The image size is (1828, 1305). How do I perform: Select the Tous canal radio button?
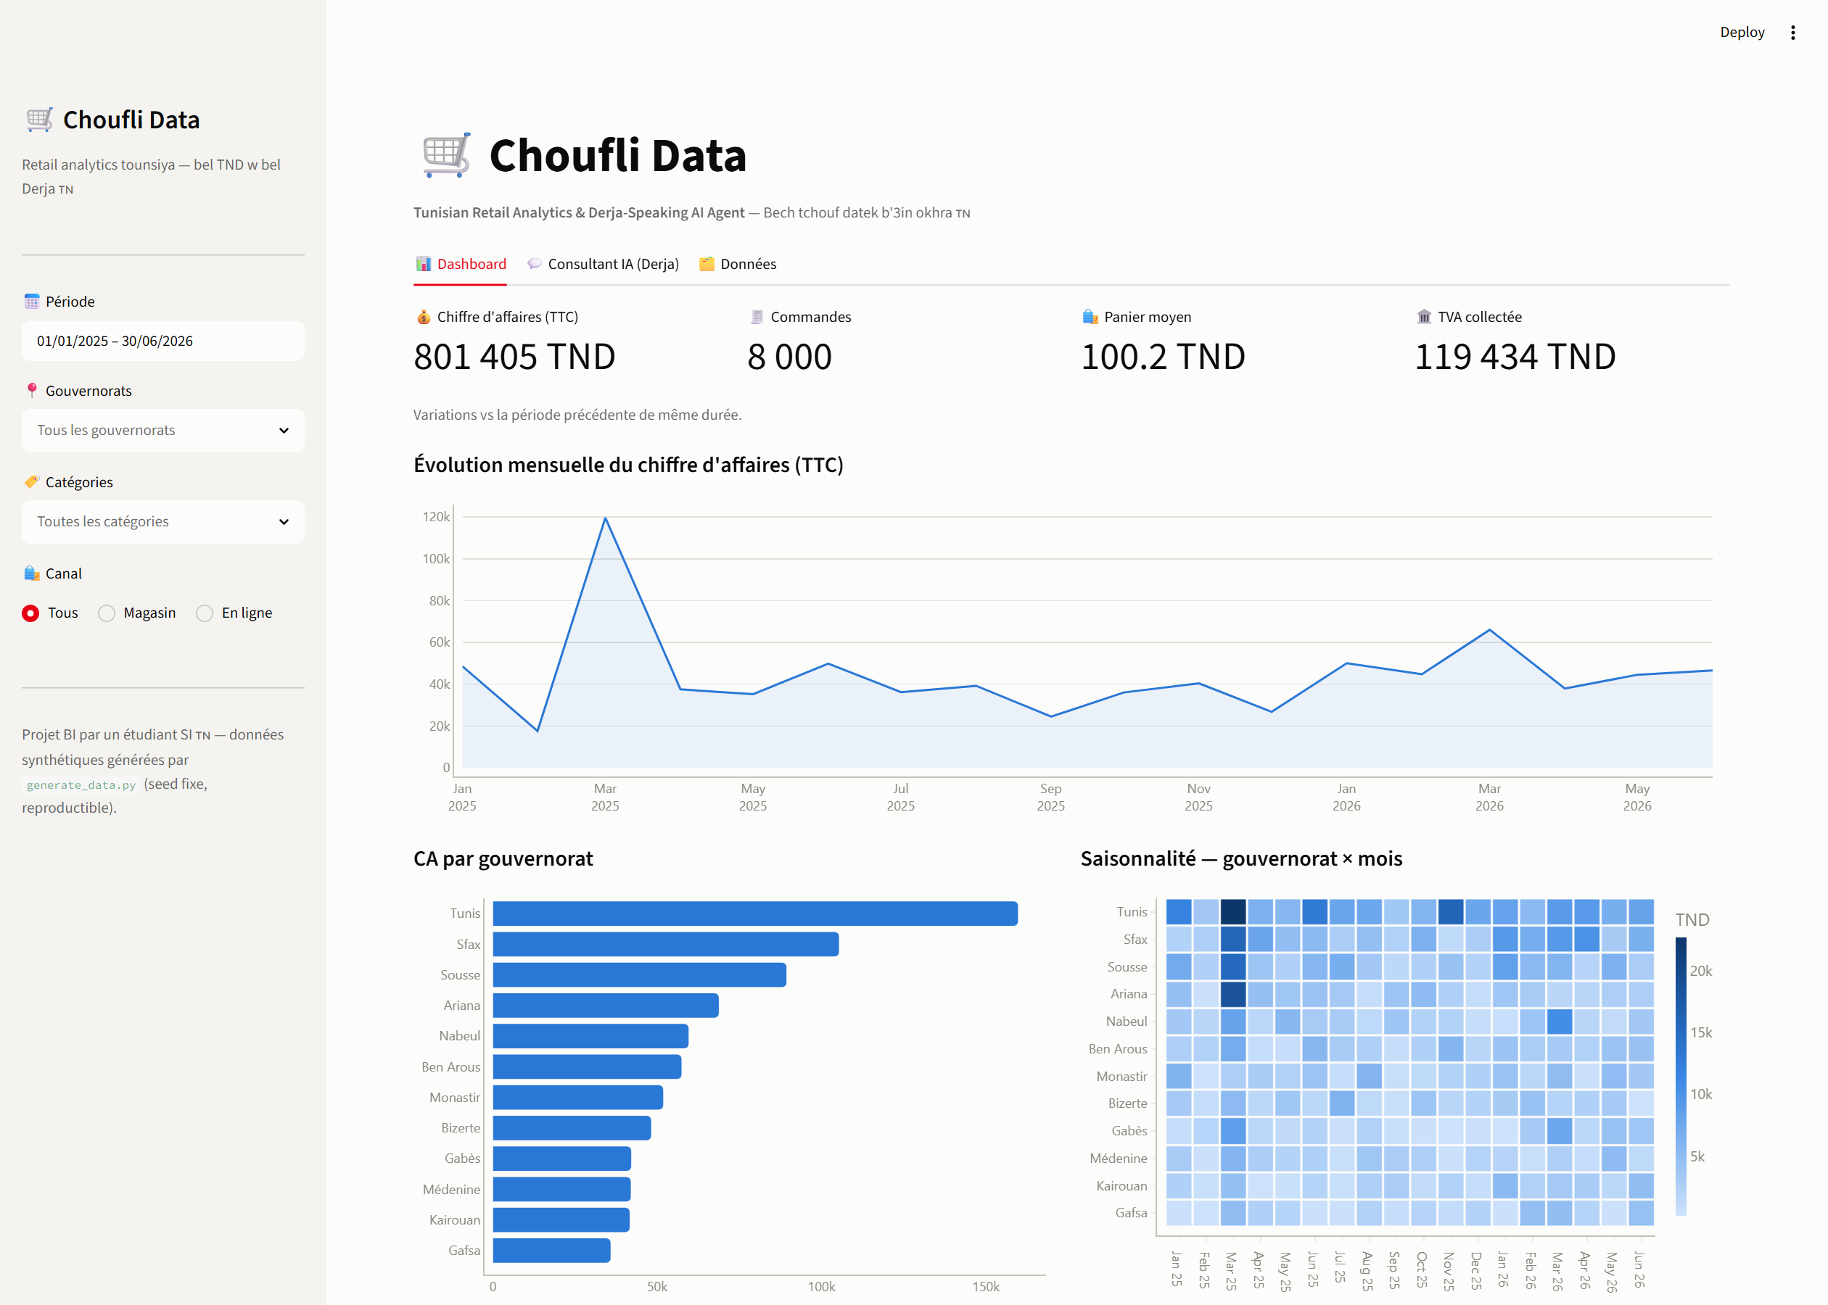[30, 613]
